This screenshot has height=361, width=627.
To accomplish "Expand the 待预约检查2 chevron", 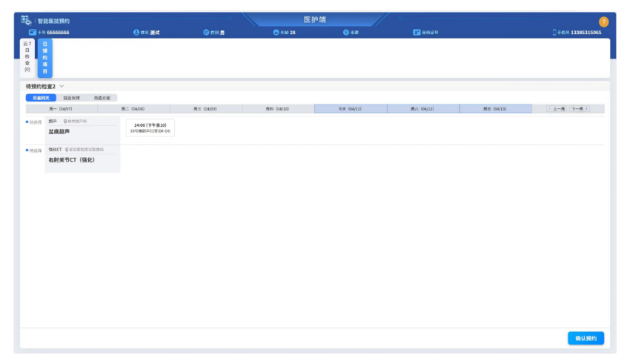I will (62, 87).
